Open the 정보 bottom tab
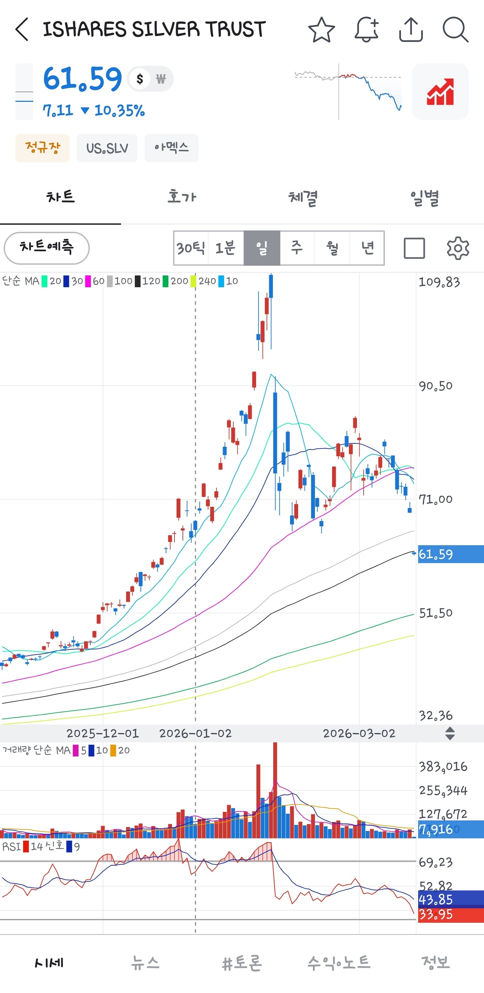Screen dimensions: 484x993 pos(435,962)
